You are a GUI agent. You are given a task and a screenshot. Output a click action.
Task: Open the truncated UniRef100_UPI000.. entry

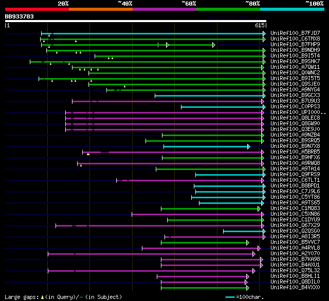tap(298, 112)
